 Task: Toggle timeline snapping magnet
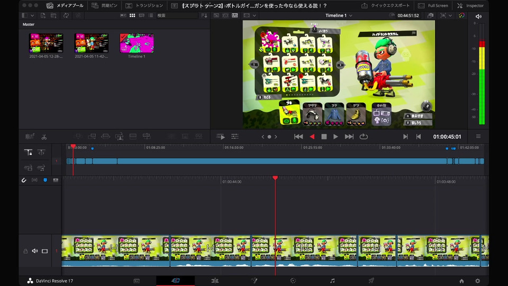tap(24, 181)
